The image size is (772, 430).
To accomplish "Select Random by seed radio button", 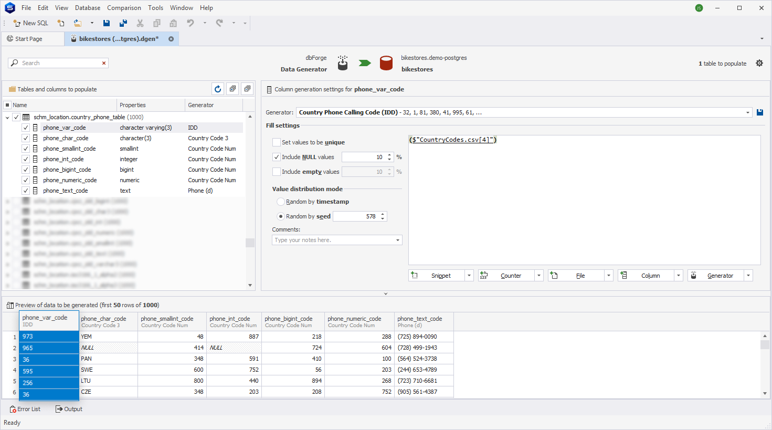I will (x=281, y=216).
